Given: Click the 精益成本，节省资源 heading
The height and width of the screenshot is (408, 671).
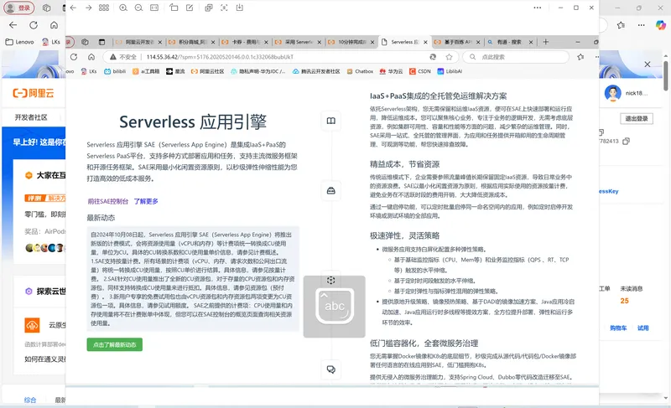Looking at the screenshot, I should tap(405, 164).
